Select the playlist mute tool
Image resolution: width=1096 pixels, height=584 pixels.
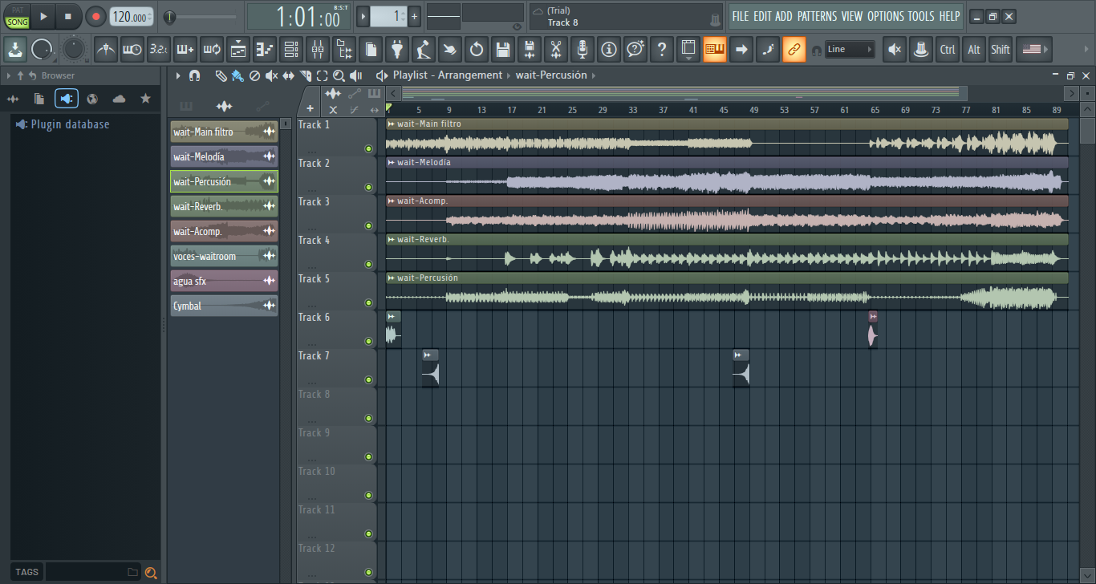click(x=271, y=75)
